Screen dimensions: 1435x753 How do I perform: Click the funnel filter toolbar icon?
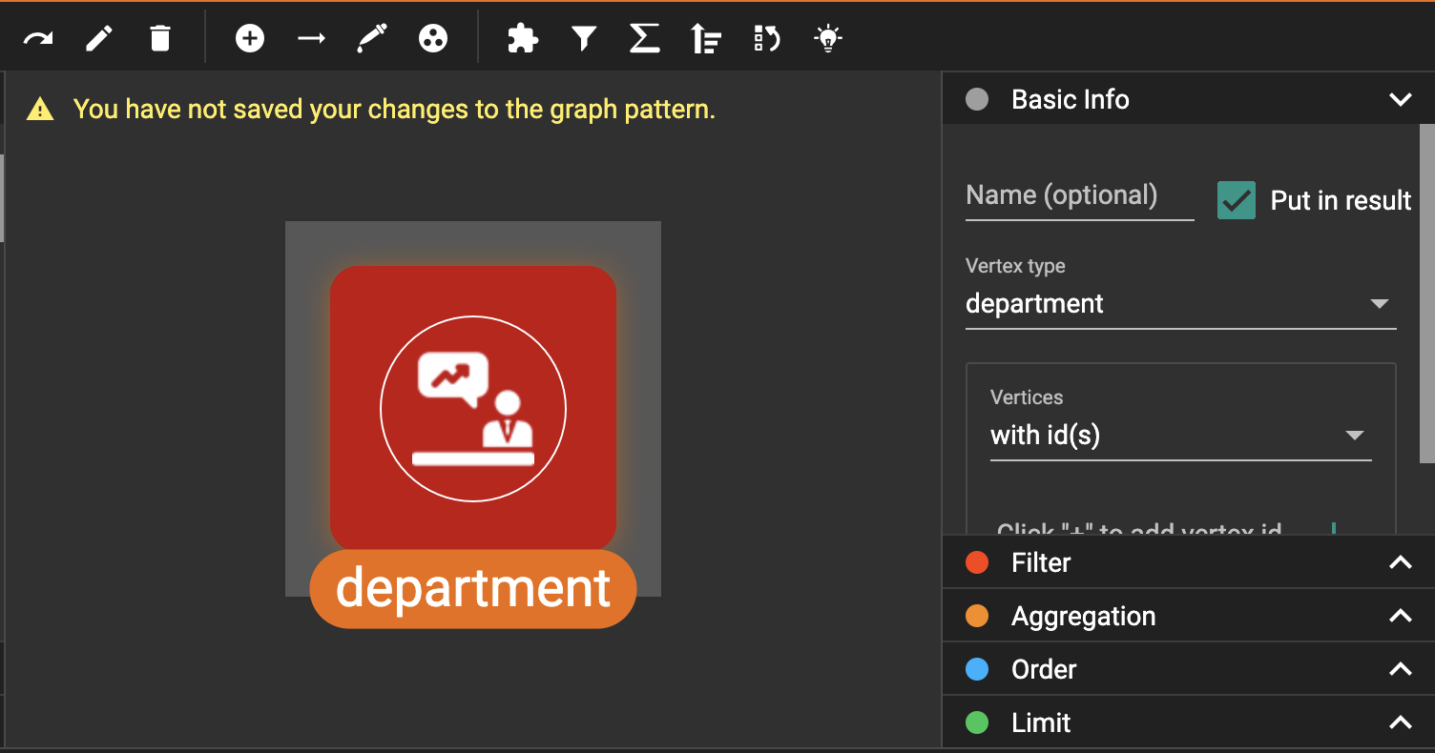click(x=584, y=39)
